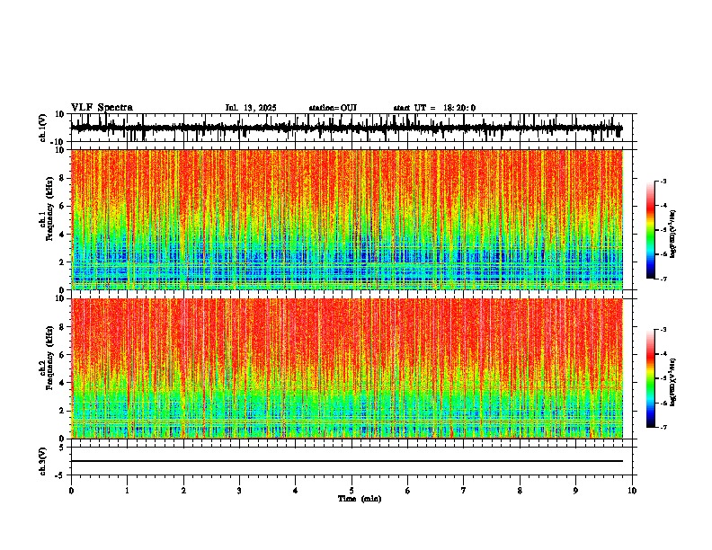712x550 pixels.
Task: Click the "-10" tick on ch.1(V) axis
Action: [58, 142]
